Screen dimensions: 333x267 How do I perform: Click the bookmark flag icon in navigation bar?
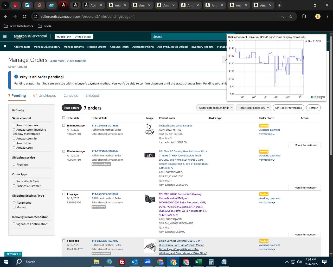(x=5, y=46)
